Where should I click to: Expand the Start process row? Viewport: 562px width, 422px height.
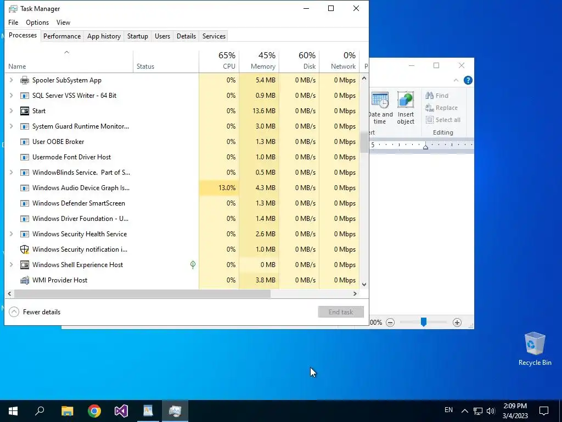click(x=11, y=111)
